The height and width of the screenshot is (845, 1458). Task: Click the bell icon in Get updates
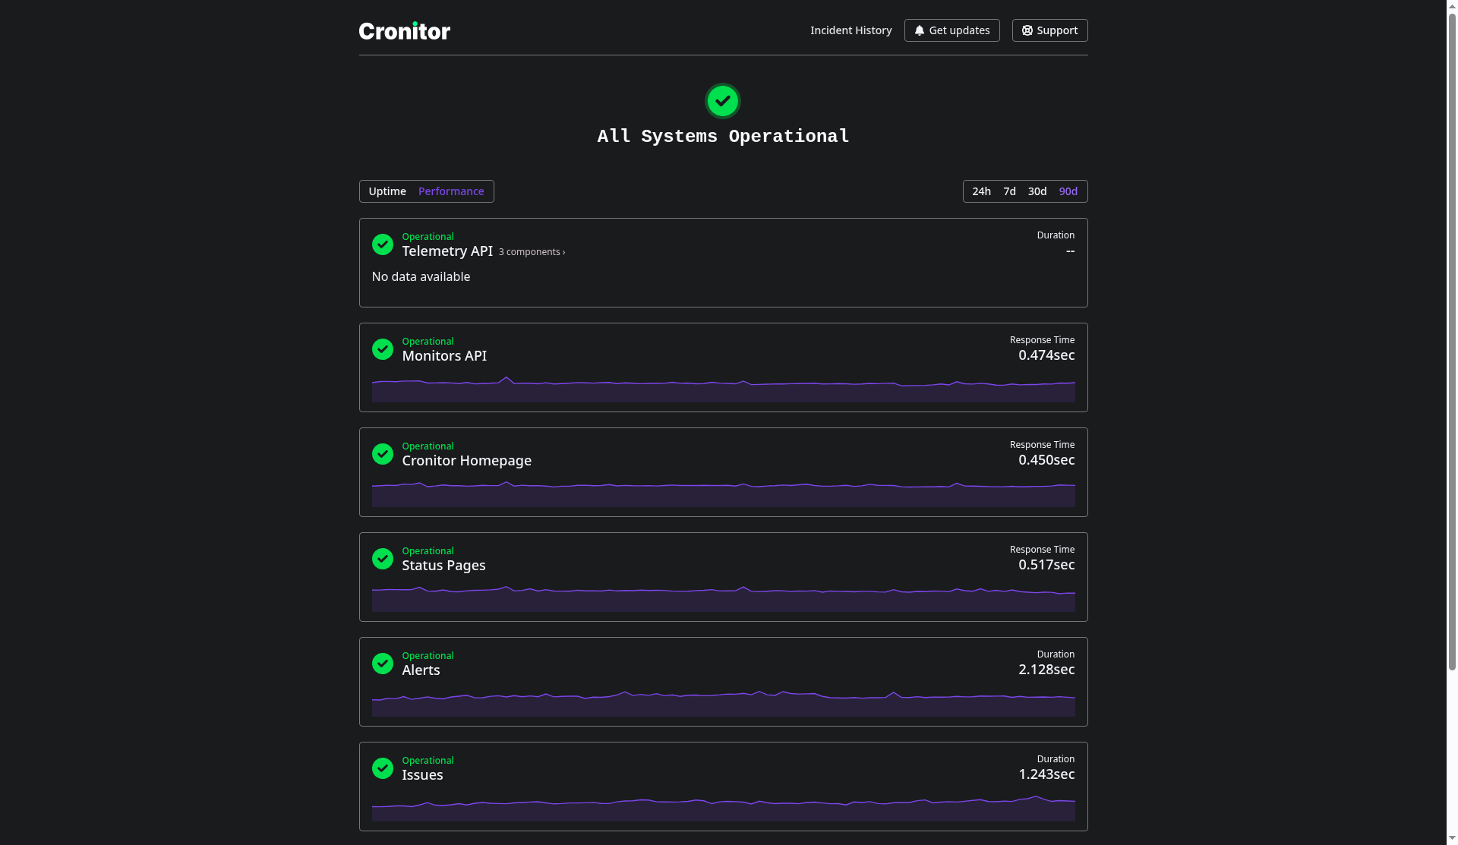(x=919, y=30)
